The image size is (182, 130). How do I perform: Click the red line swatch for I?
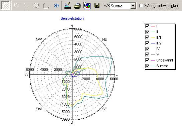click(x=153, y=26)
